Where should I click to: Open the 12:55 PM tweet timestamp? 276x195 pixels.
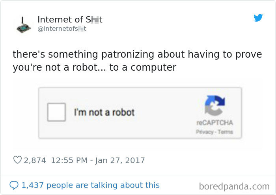pos(69,160)
